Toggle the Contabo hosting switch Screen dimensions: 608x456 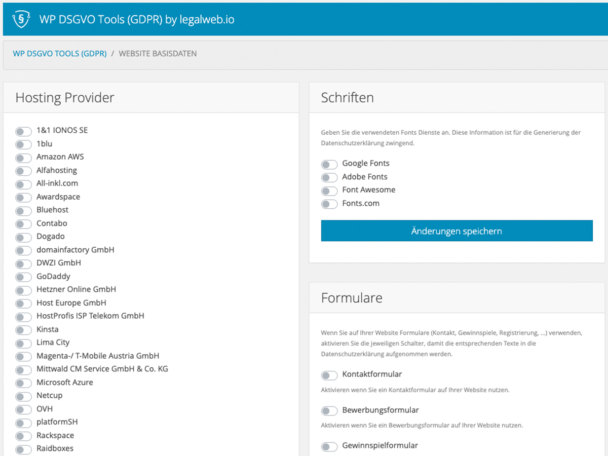(23, 224)
